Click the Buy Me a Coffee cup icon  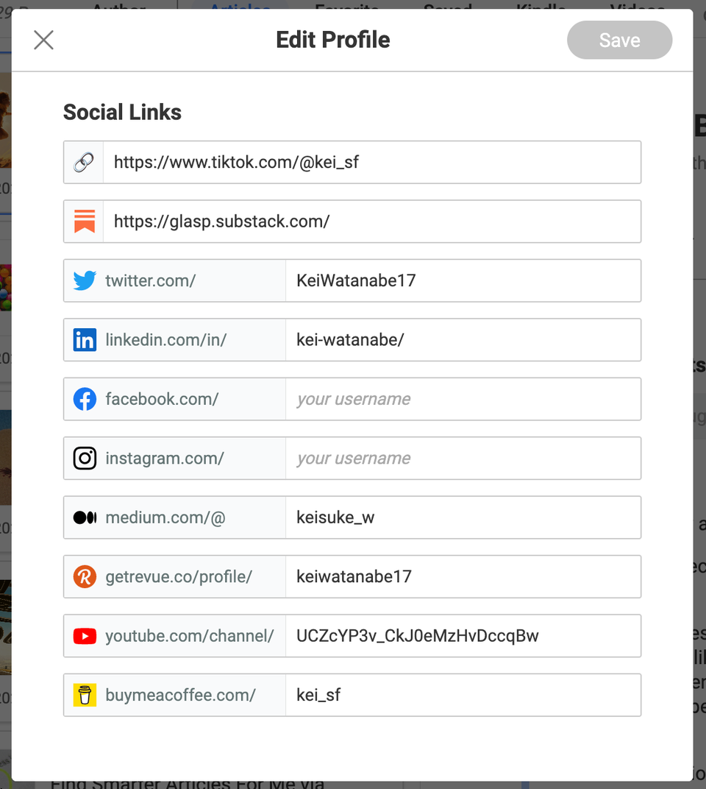(x=85, y=694)
